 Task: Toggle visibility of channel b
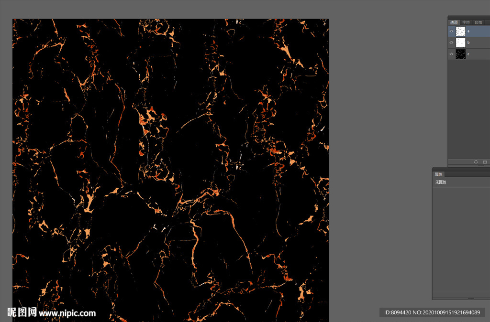(x=451, y=43)
